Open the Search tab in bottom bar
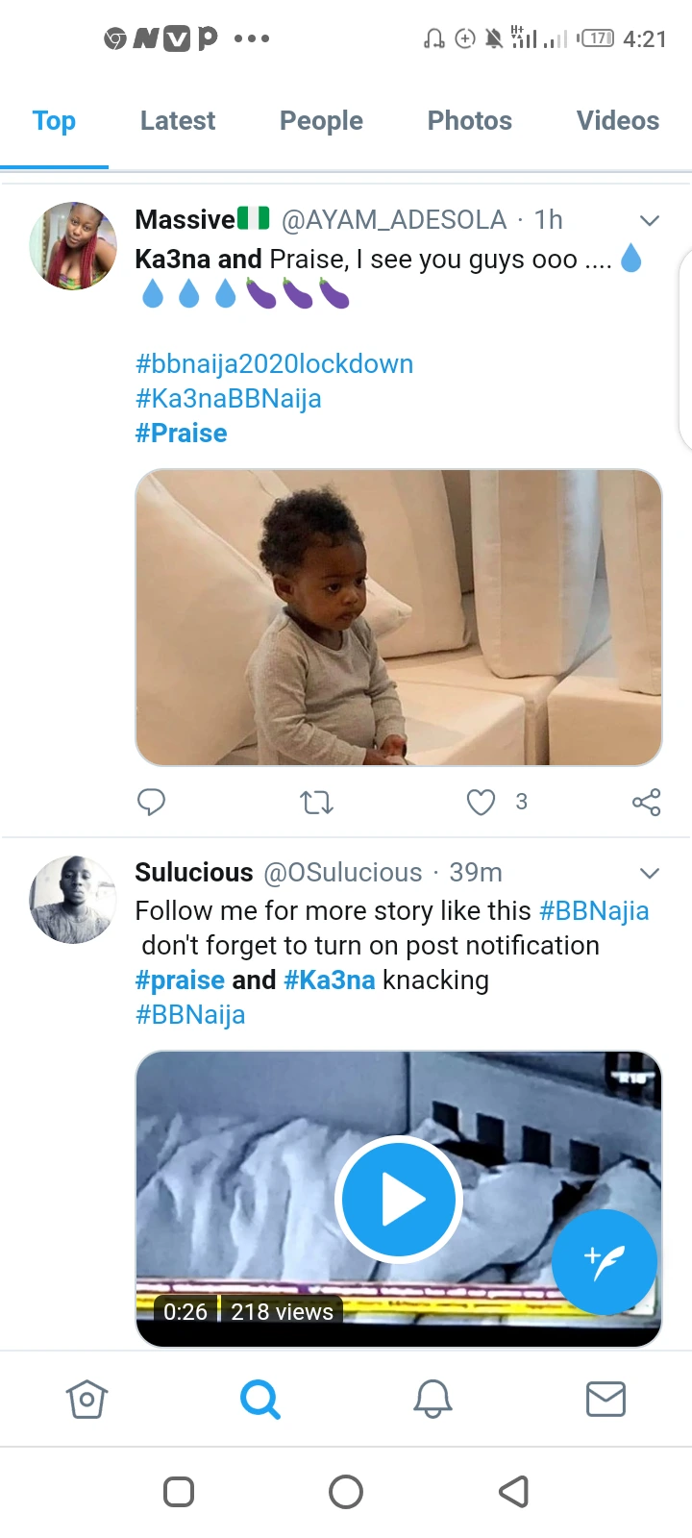 (x=259, y=1399)
